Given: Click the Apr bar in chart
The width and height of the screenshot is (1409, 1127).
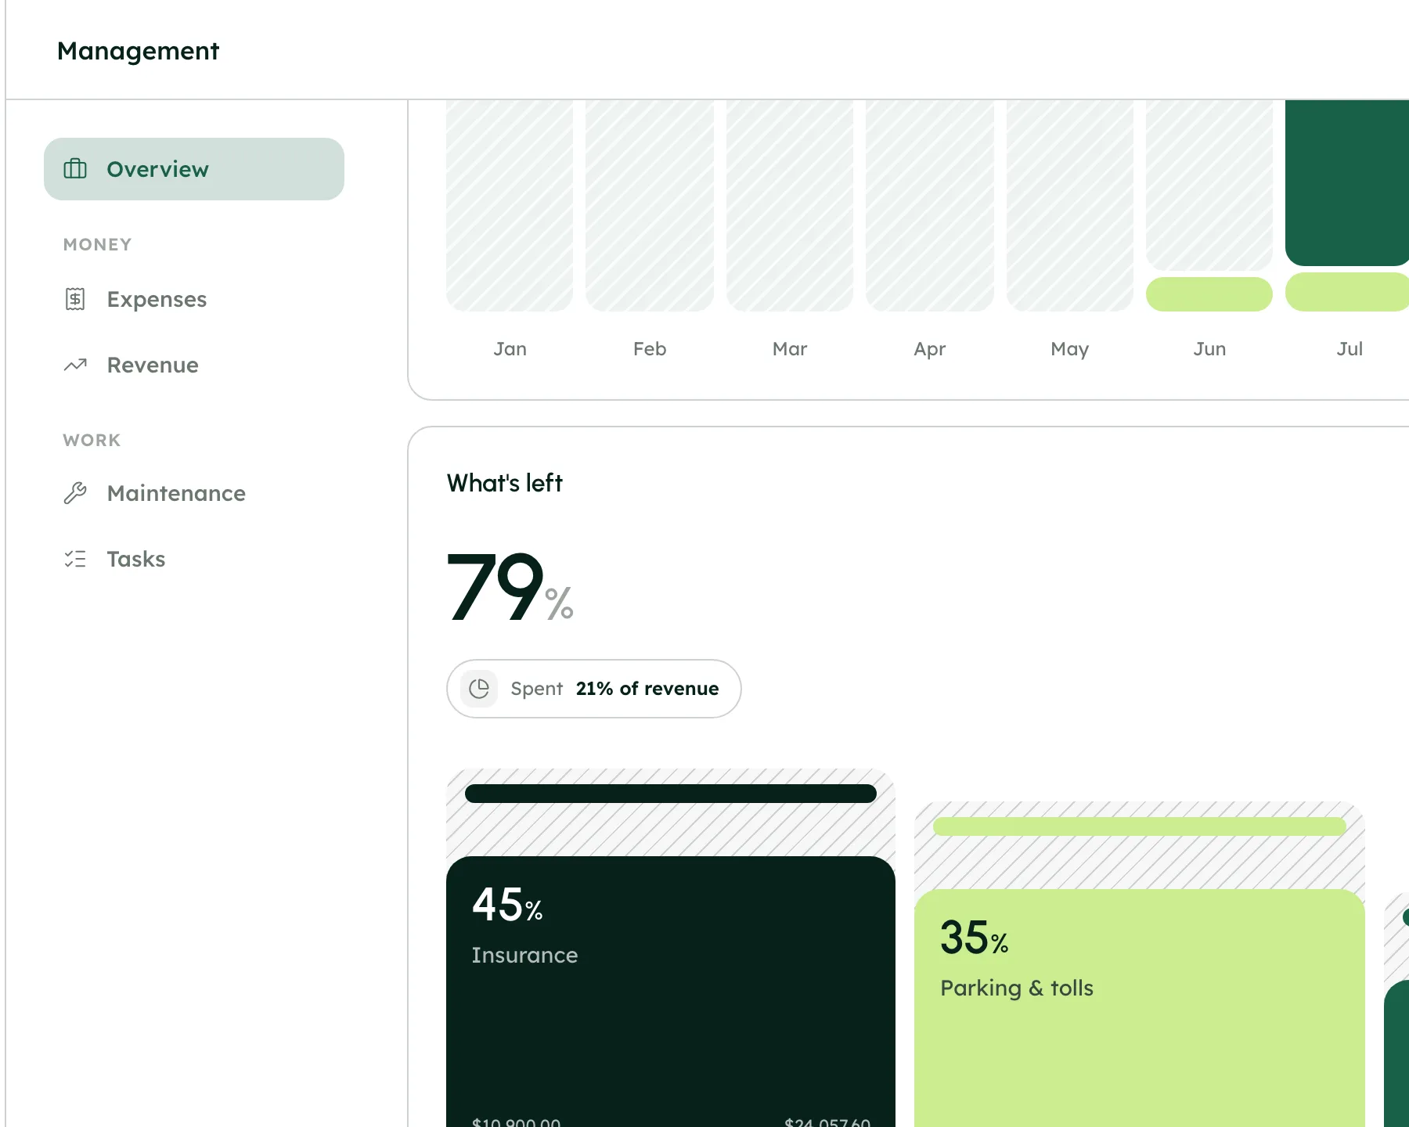Looking at the screenshot, I should click(930, 205).
